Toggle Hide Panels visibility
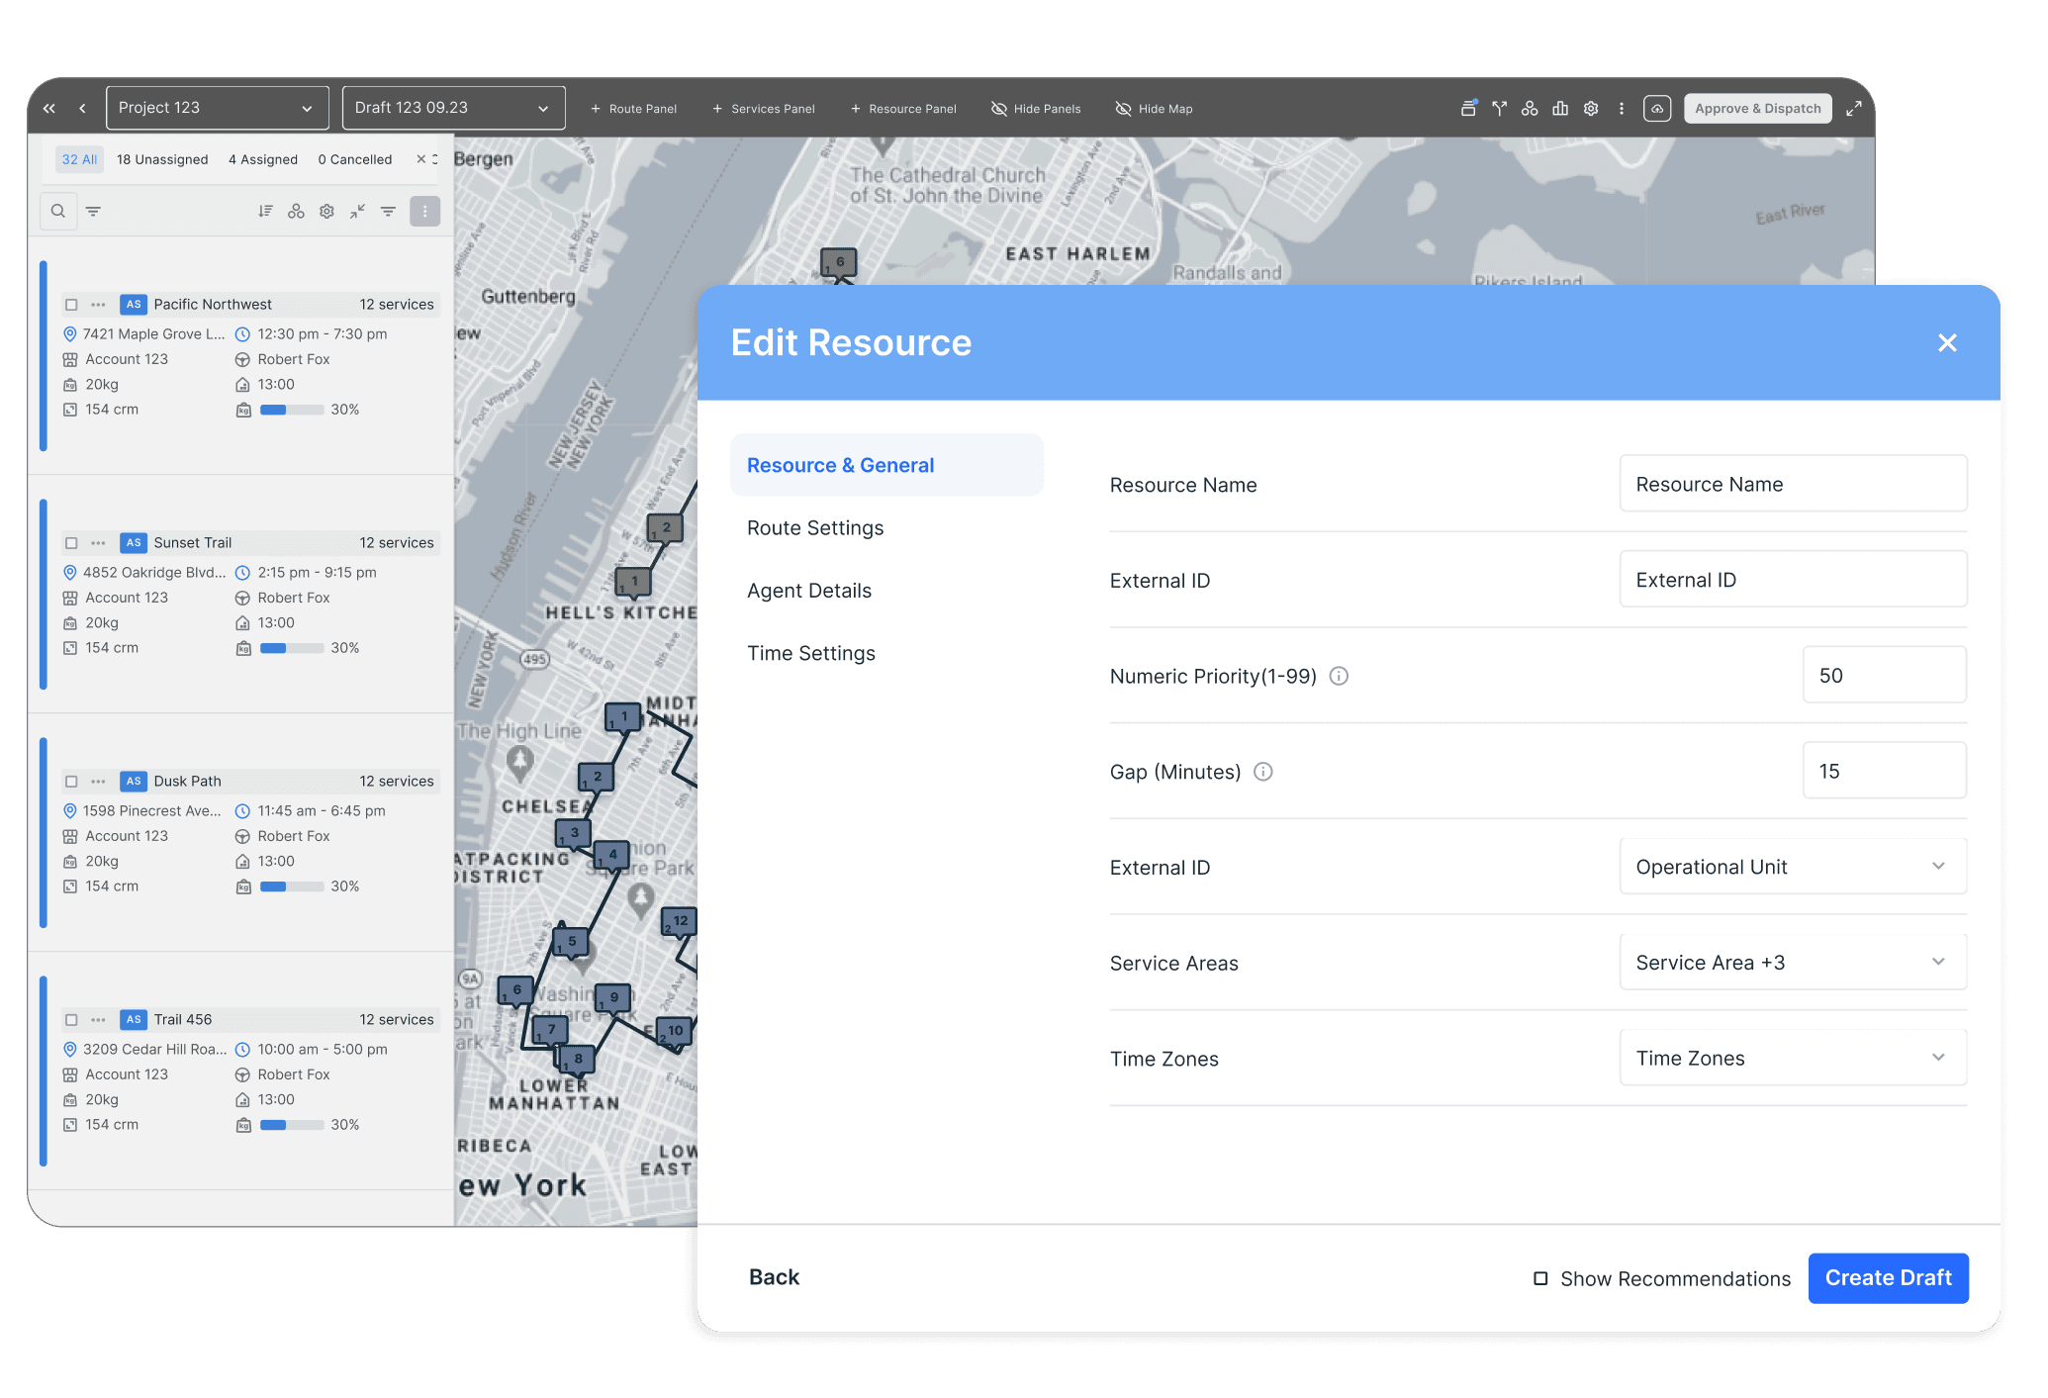Image resolution: width=2048 pixels, height=1398 pixels. (x=1036, y=109)
